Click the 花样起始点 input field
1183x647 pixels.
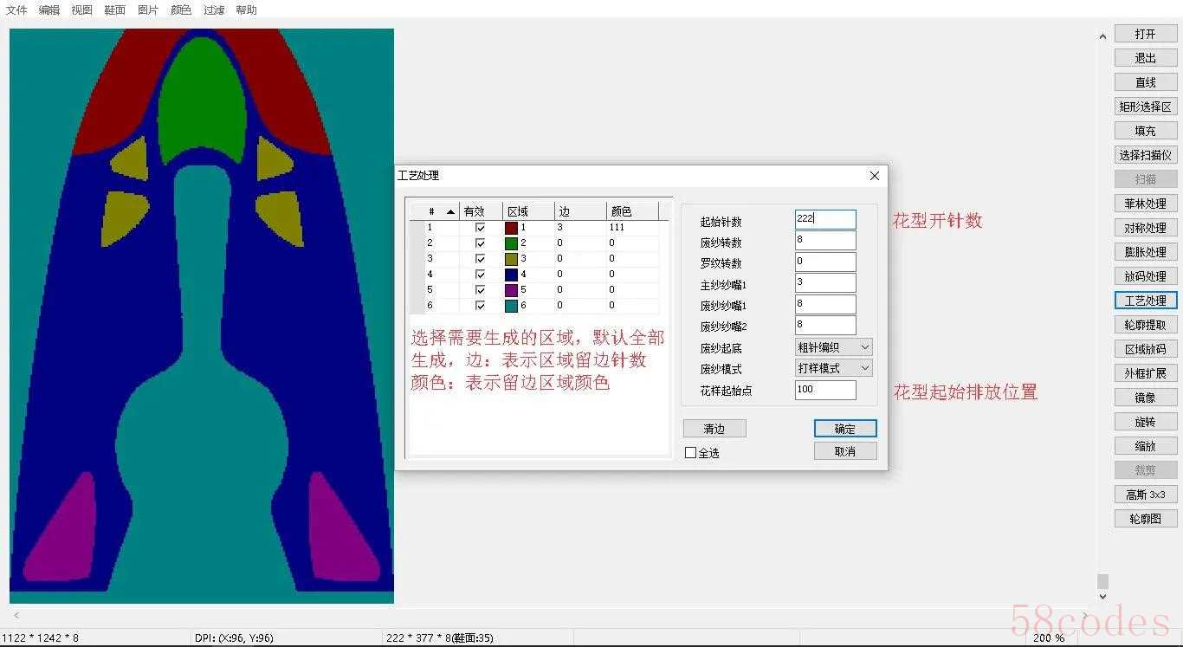(824, 390)
